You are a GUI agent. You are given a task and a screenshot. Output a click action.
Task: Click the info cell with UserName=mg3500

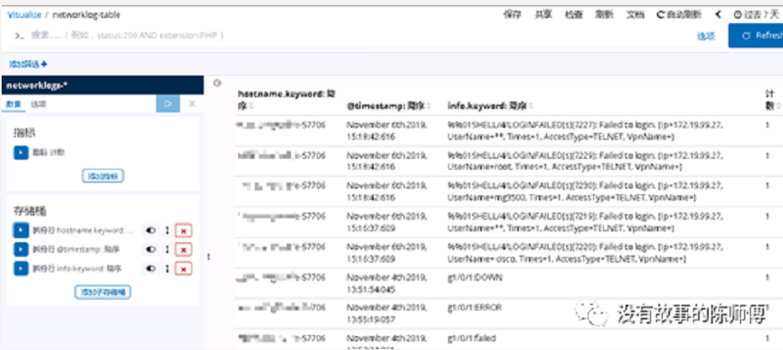click(x=586, y=192)
